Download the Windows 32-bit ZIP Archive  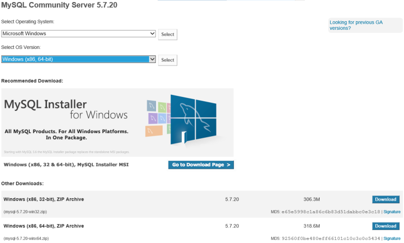[x=386, y=199]
